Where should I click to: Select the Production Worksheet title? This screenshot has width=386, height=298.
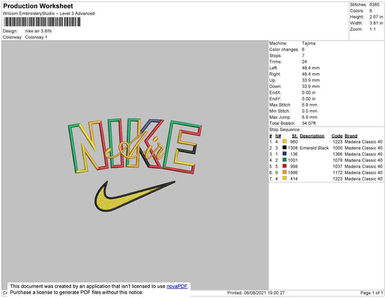(38, 6)
